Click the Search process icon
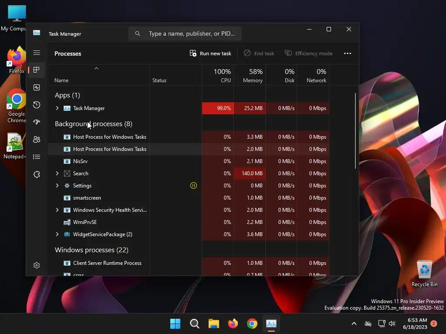 [x=67, y=173]
